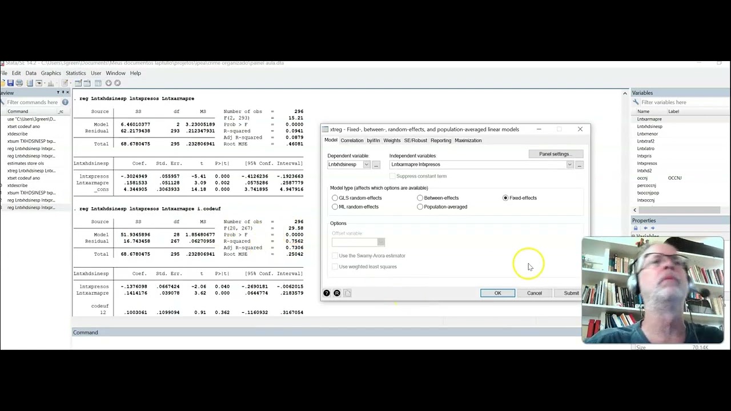Toggle Suppress constant term checkbox

pos(392,176)
